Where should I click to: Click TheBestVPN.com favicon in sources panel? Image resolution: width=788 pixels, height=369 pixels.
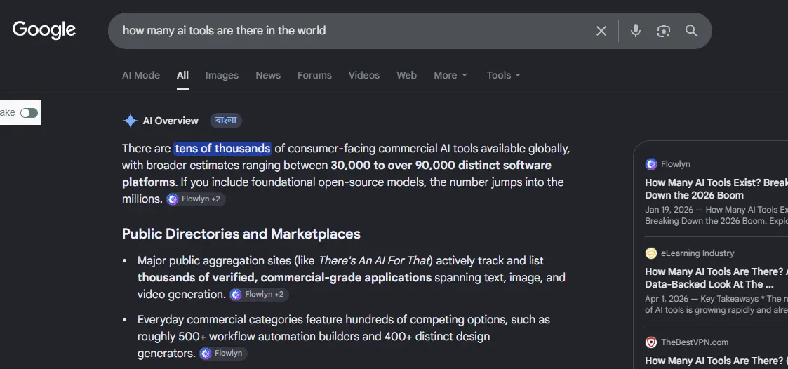(x=650, y=342)
